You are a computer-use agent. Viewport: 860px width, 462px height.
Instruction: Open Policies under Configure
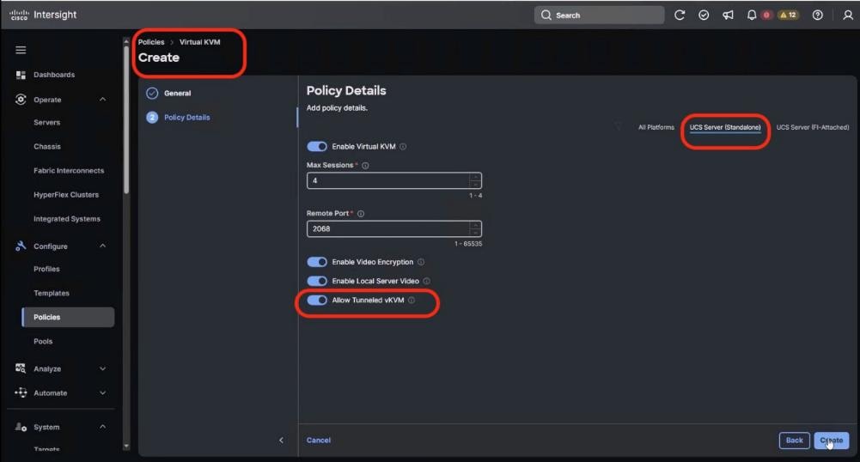coord(68,318)
